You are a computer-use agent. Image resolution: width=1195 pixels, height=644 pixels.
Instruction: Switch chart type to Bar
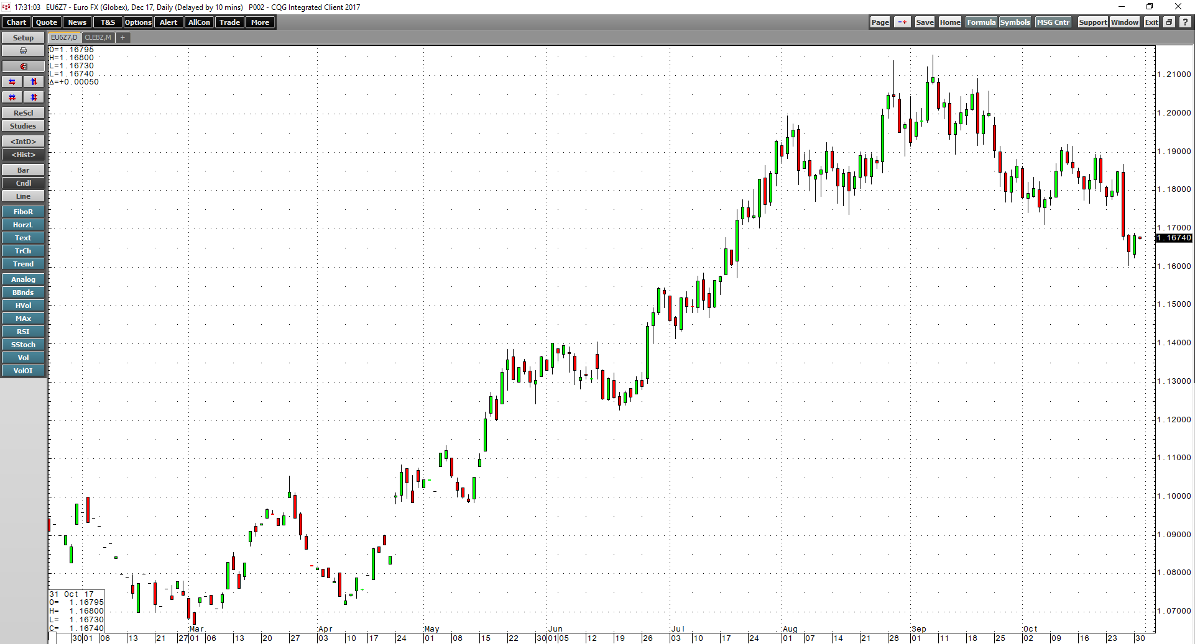23,170
